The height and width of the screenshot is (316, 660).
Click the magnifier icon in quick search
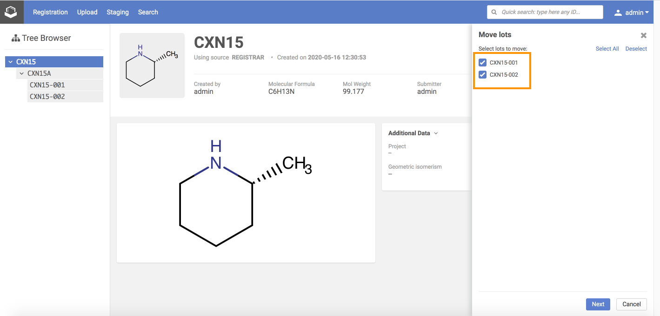[x=494, y=12]
